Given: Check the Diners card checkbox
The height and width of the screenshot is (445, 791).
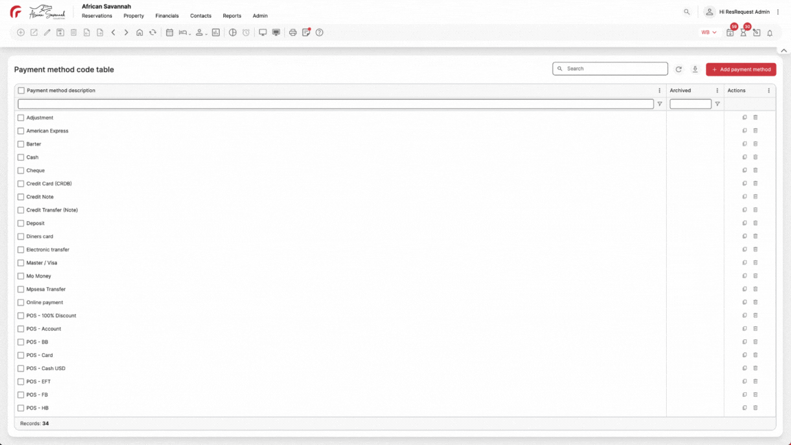Looking at the screenshot, I should [x=21, y=236].
